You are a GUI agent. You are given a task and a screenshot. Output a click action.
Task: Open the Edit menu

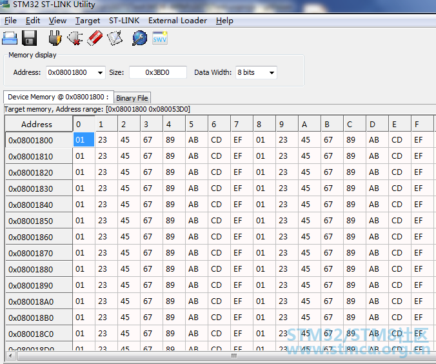[33, 21]
